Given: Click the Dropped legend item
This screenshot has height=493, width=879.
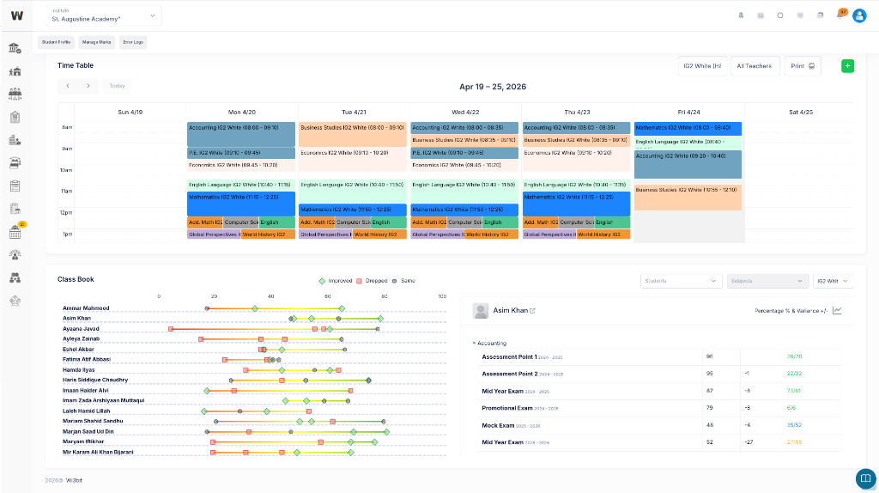Looking at the screenshot, I should tap(372, 281).
